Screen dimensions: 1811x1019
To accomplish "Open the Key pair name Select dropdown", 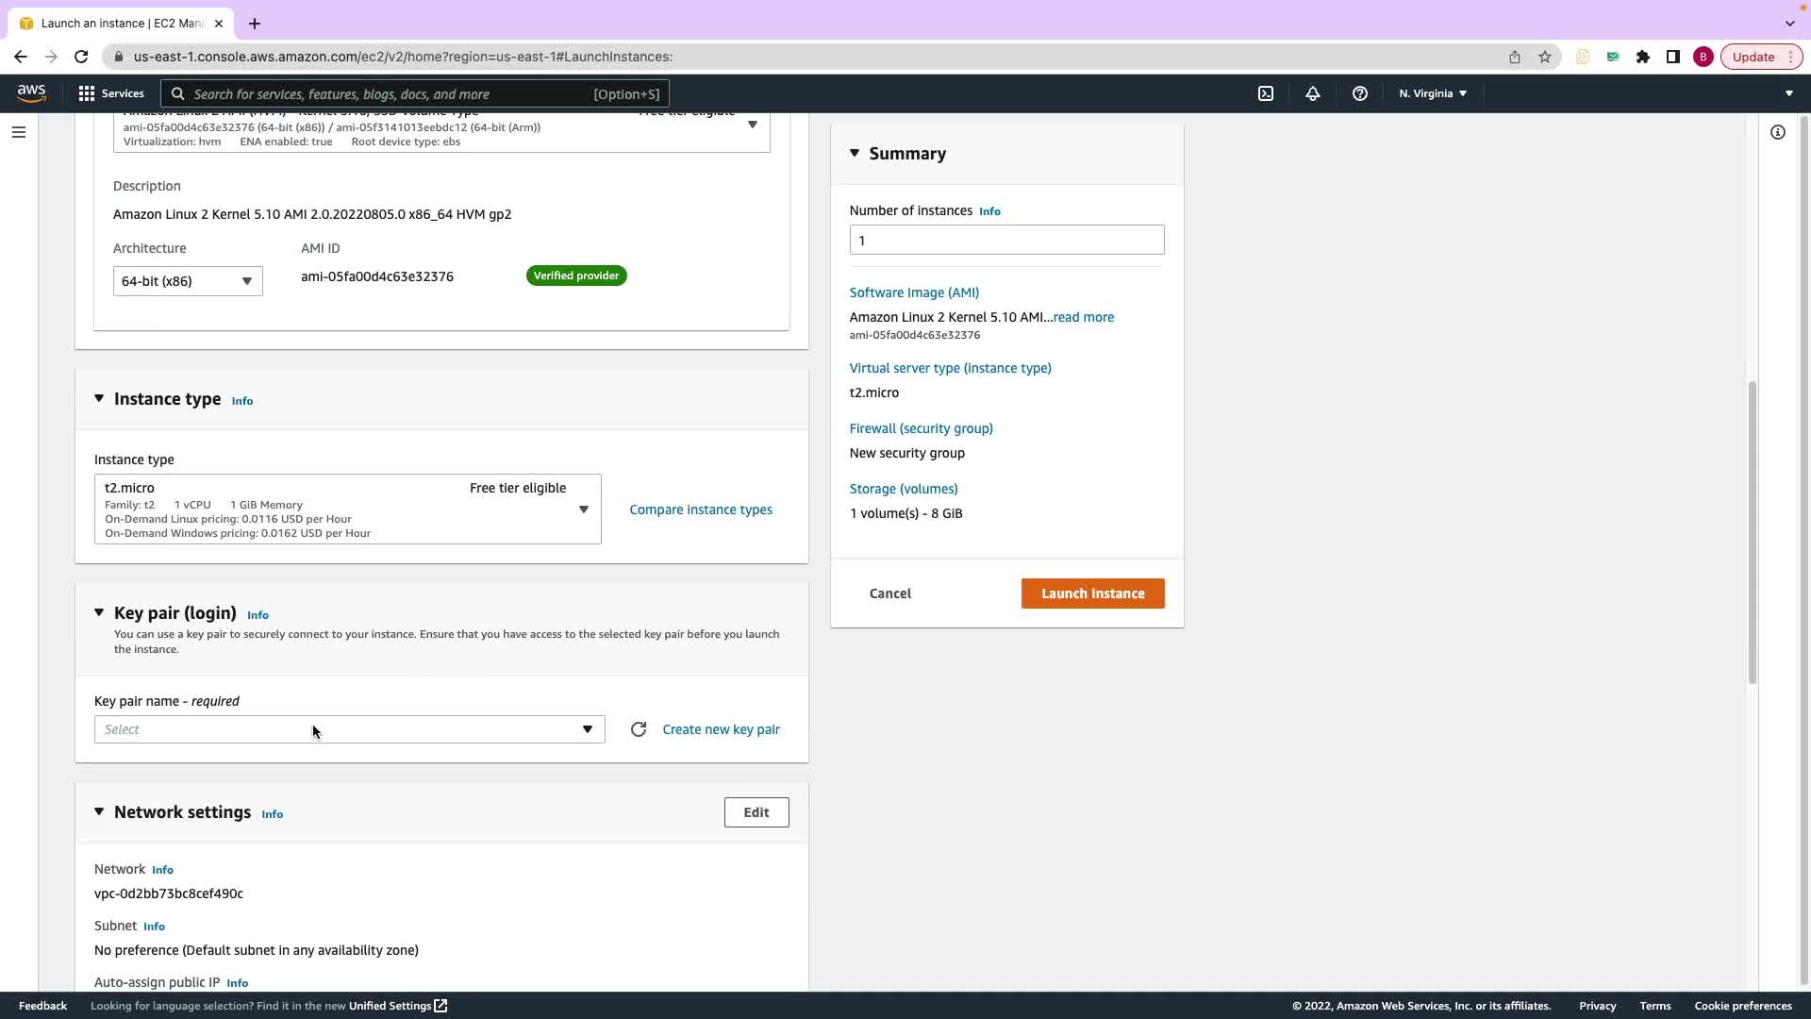I will 349,729.
